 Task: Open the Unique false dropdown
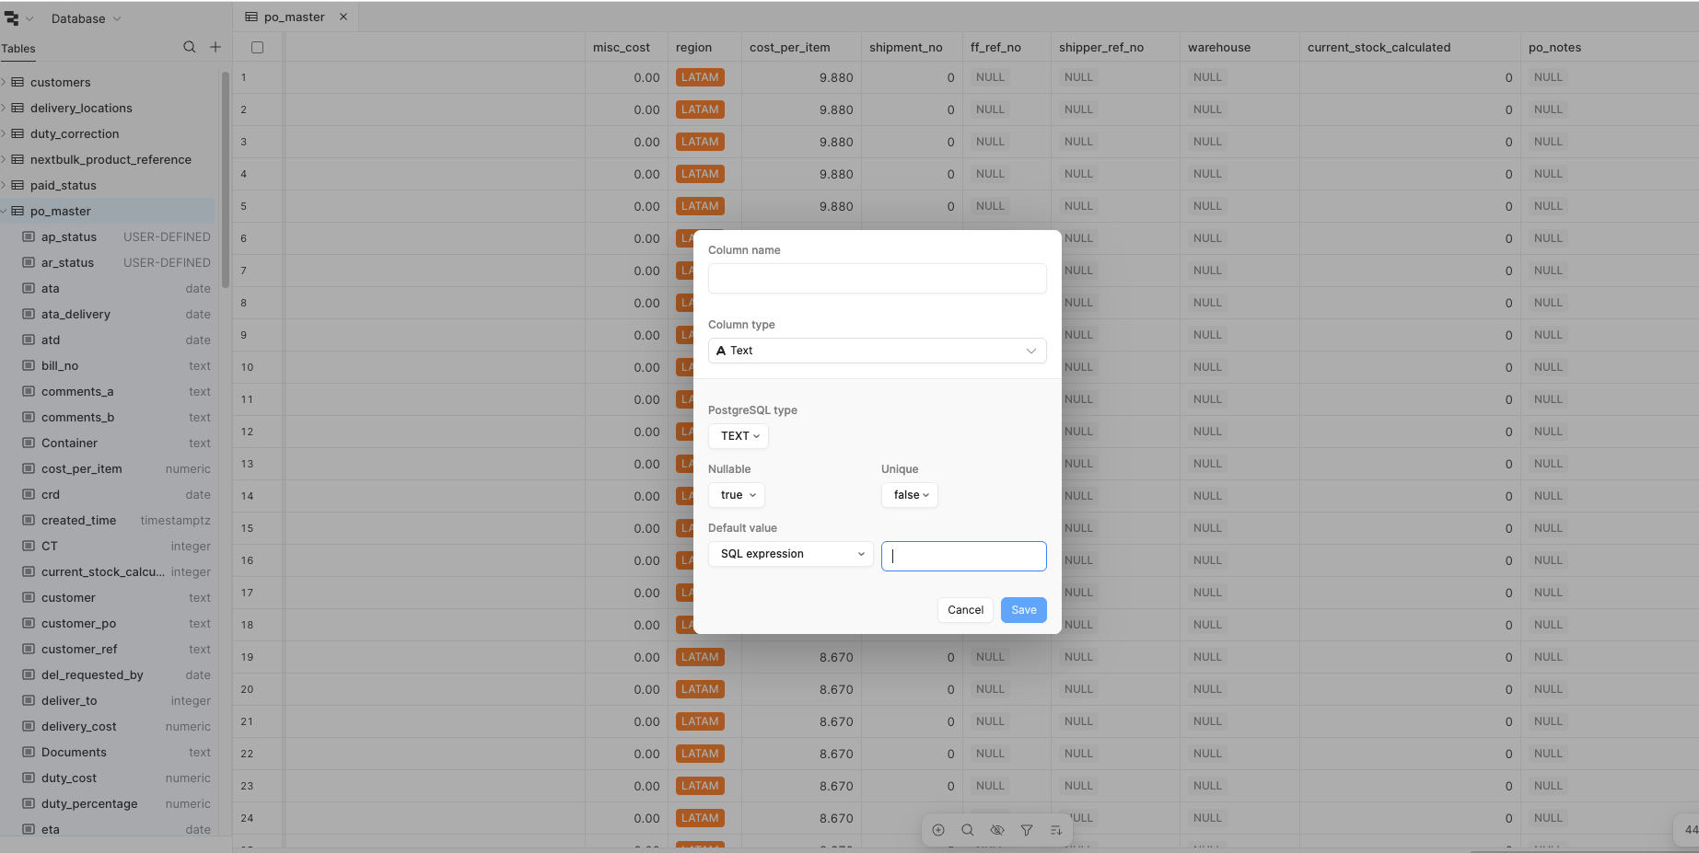pyautogui.click(x=910, y=495)
